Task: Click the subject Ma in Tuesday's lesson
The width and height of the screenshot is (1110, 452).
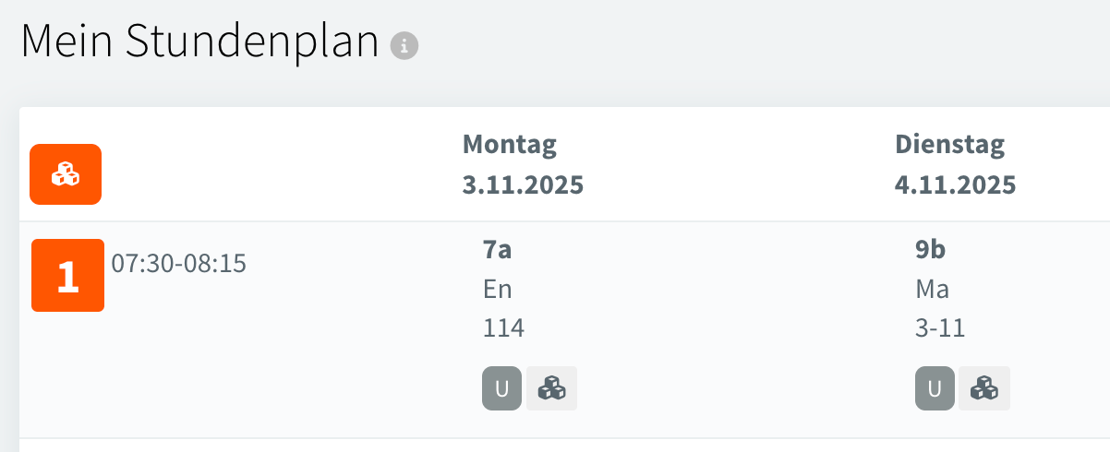Action: coord(933,289)
